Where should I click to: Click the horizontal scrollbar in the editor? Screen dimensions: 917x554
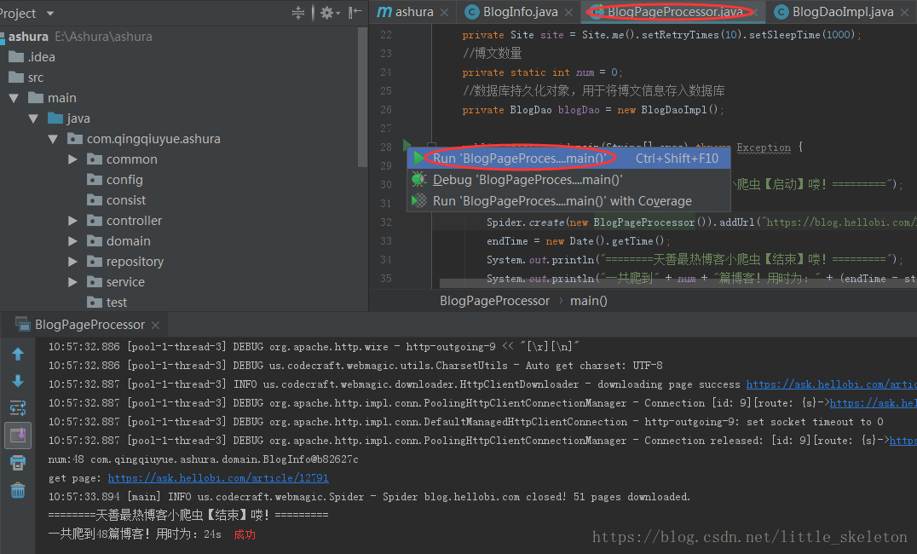pos(678,284)
